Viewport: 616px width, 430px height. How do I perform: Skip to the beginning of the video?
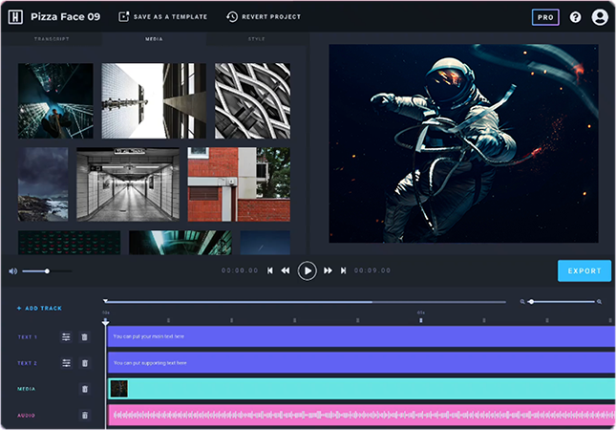coord(270,271)
